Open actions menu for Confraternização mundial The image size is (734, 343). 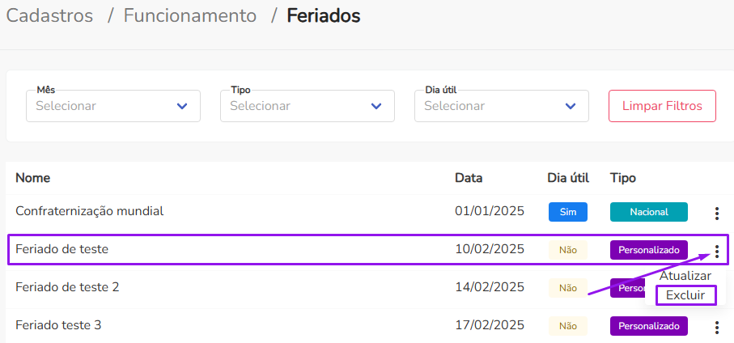(x=716, y=214)
